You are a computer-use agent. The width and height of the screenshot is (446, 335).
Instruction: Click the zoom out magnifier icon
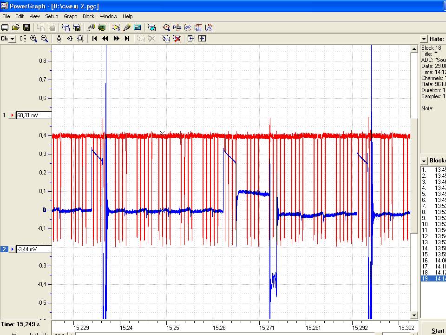(x=45, y=39)
